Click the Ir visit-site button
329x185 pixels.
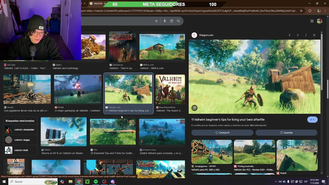coord(312,119)
